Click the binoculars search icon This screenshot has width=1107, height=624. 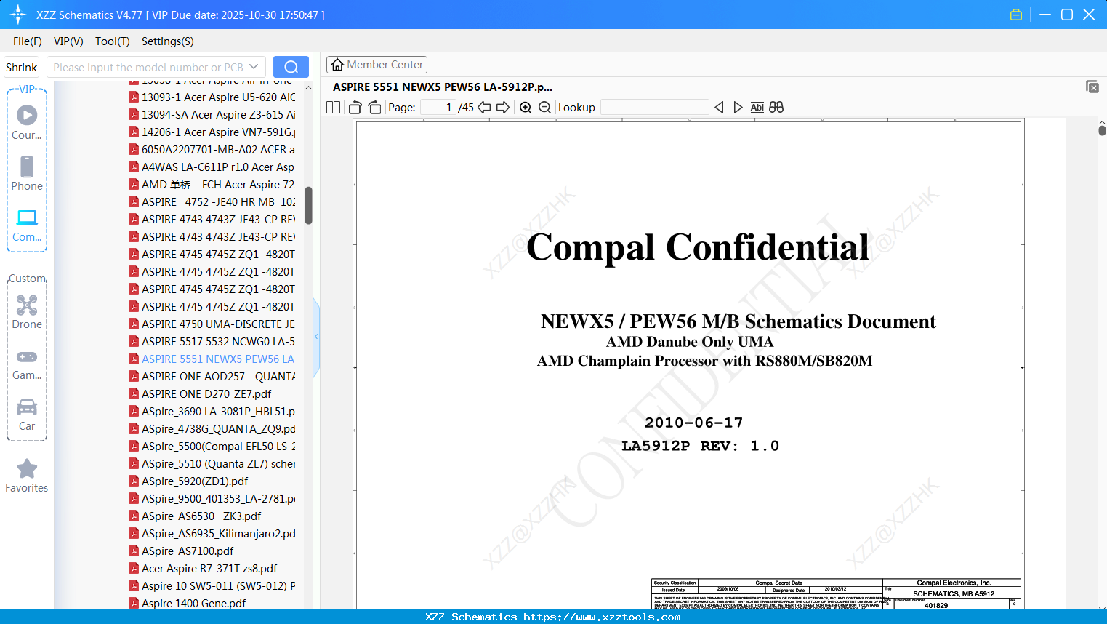776,107
